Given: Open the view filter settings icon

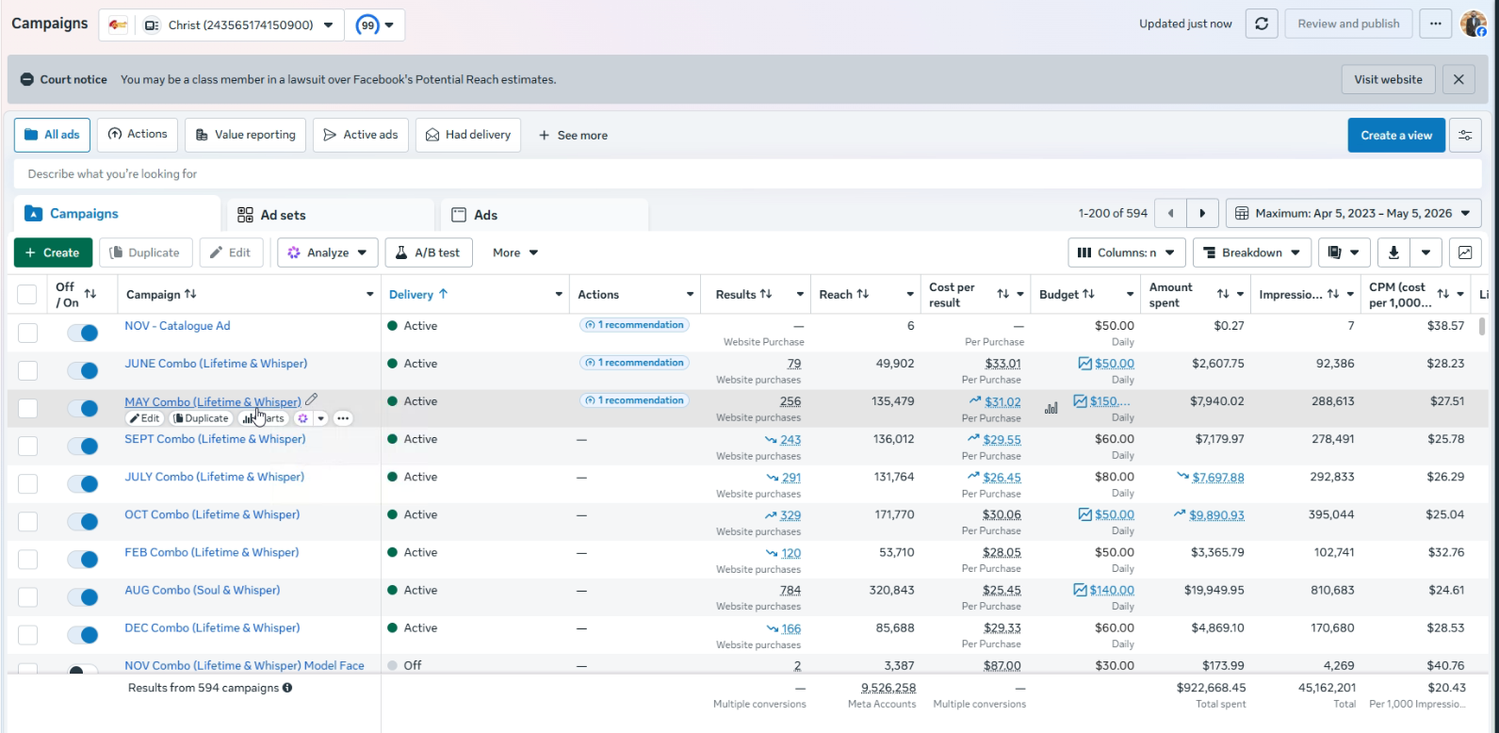Looking at the screenshot, I should (x=1465, y=135).
